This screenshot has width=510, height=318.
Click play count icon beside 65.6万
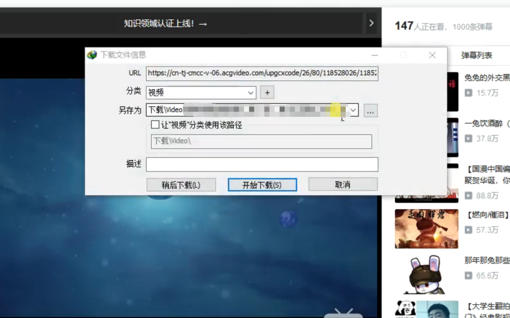point(469,275)
